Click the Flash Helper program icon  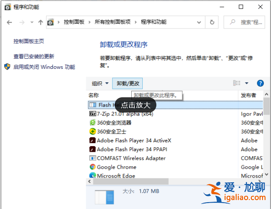coord(93,105)
